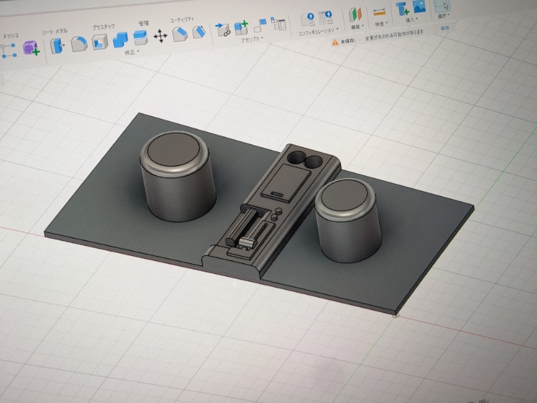Select the Combine bodies tool icon
The image size is (537, 403).
(120, 40)
